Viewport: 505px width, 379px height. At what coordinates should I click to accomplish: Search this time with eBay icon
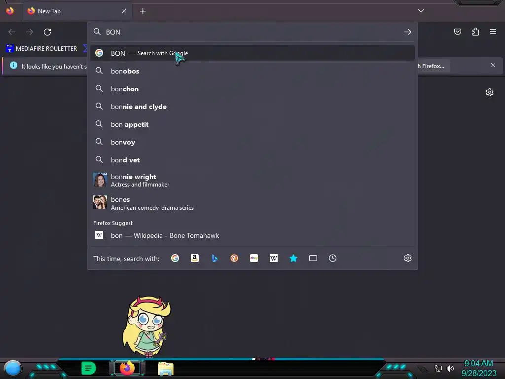coord(254,258)
